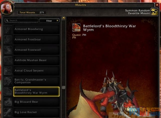Viewport: 161px width, 118px height.
Task: Select the Armored Frostwolf list entry
Action: tap(36, 50)
